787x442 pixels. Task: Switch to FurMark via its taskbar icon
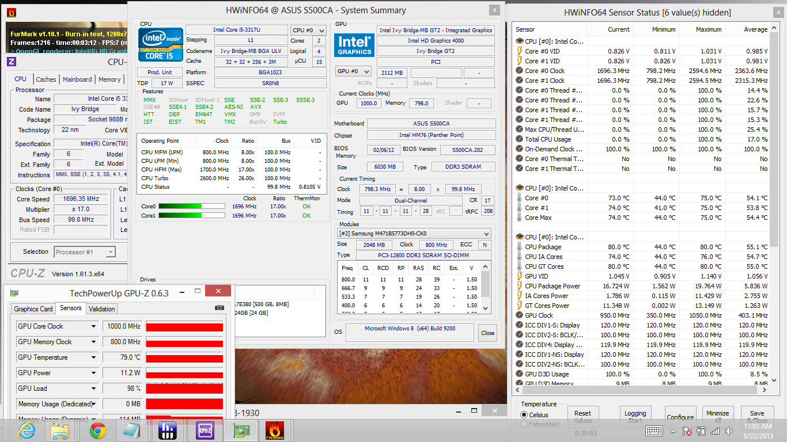coord(274,430)
